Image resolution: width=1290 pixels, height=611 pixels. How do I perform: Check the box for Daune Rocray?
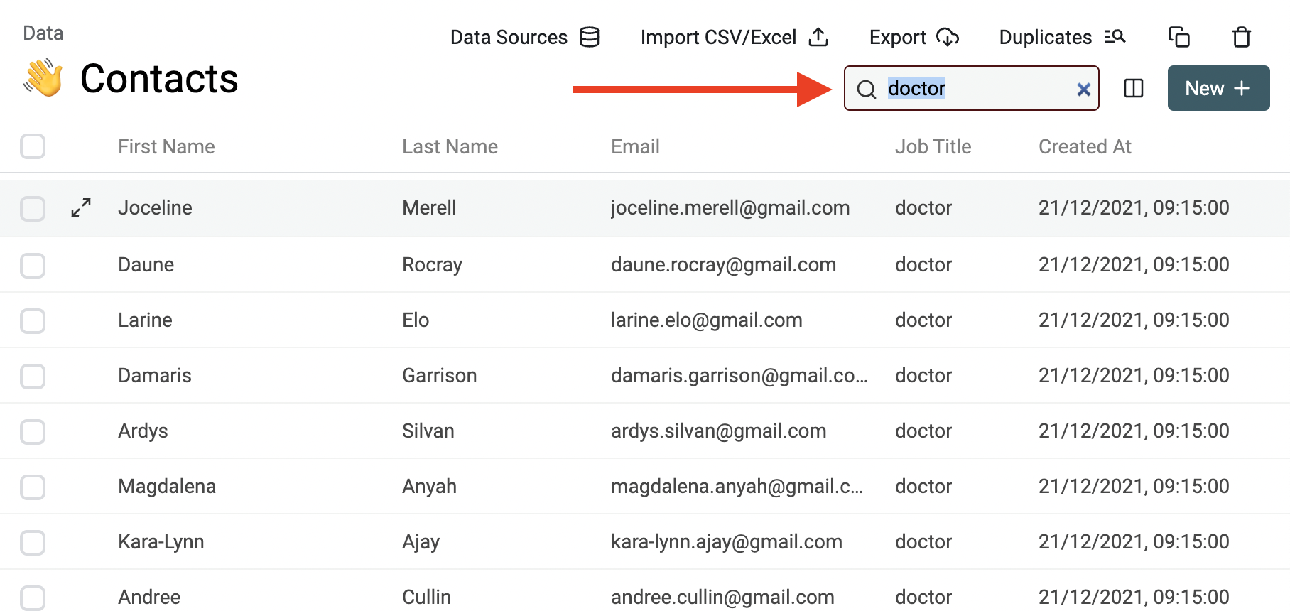pos(33,266)
